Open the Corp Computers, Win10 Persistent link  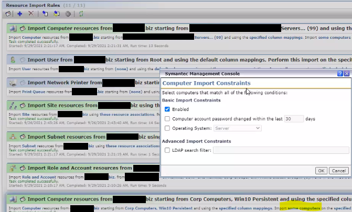[x=158, y=208]
